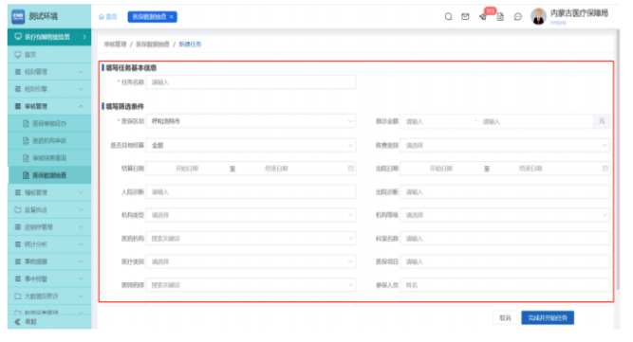Click the file icon beside active 医保数据抽查 menu item
Image resolution: width=633 pixels, height=342 pixels.
(26, 175)
